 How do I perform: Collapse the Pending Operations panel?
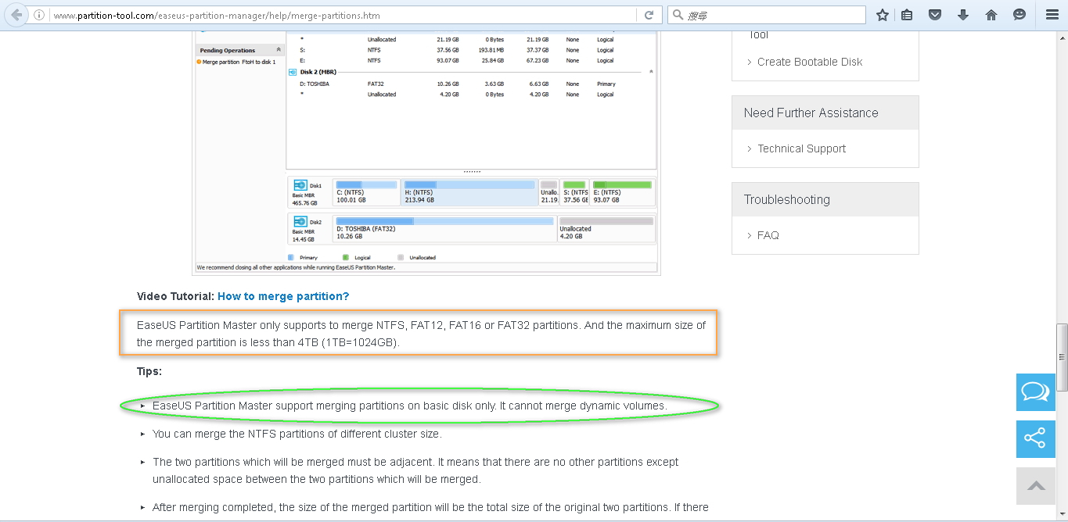279,50
